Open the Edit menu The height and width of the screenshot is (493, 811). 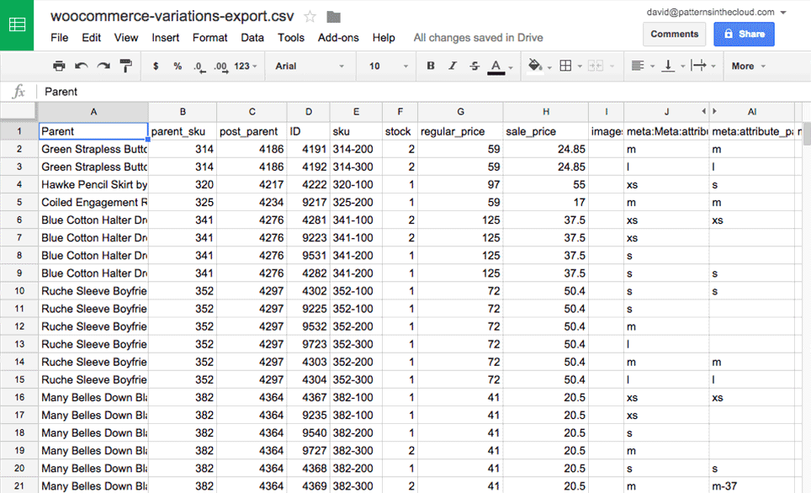coord(91,38)
